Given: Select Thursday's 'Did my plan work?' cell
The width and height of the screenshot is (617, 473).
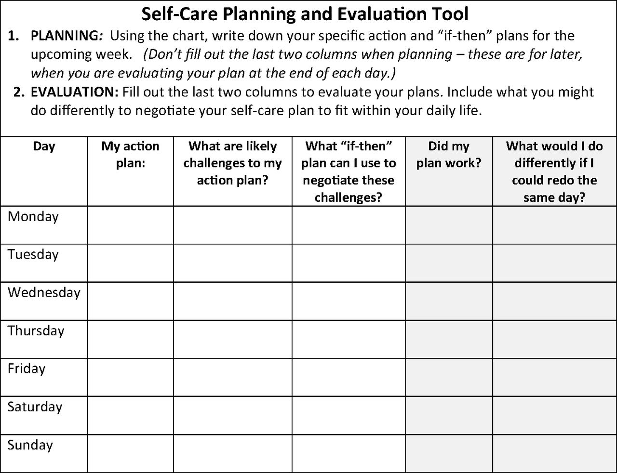Looking at the screenshot, I should tap(449, 339).
